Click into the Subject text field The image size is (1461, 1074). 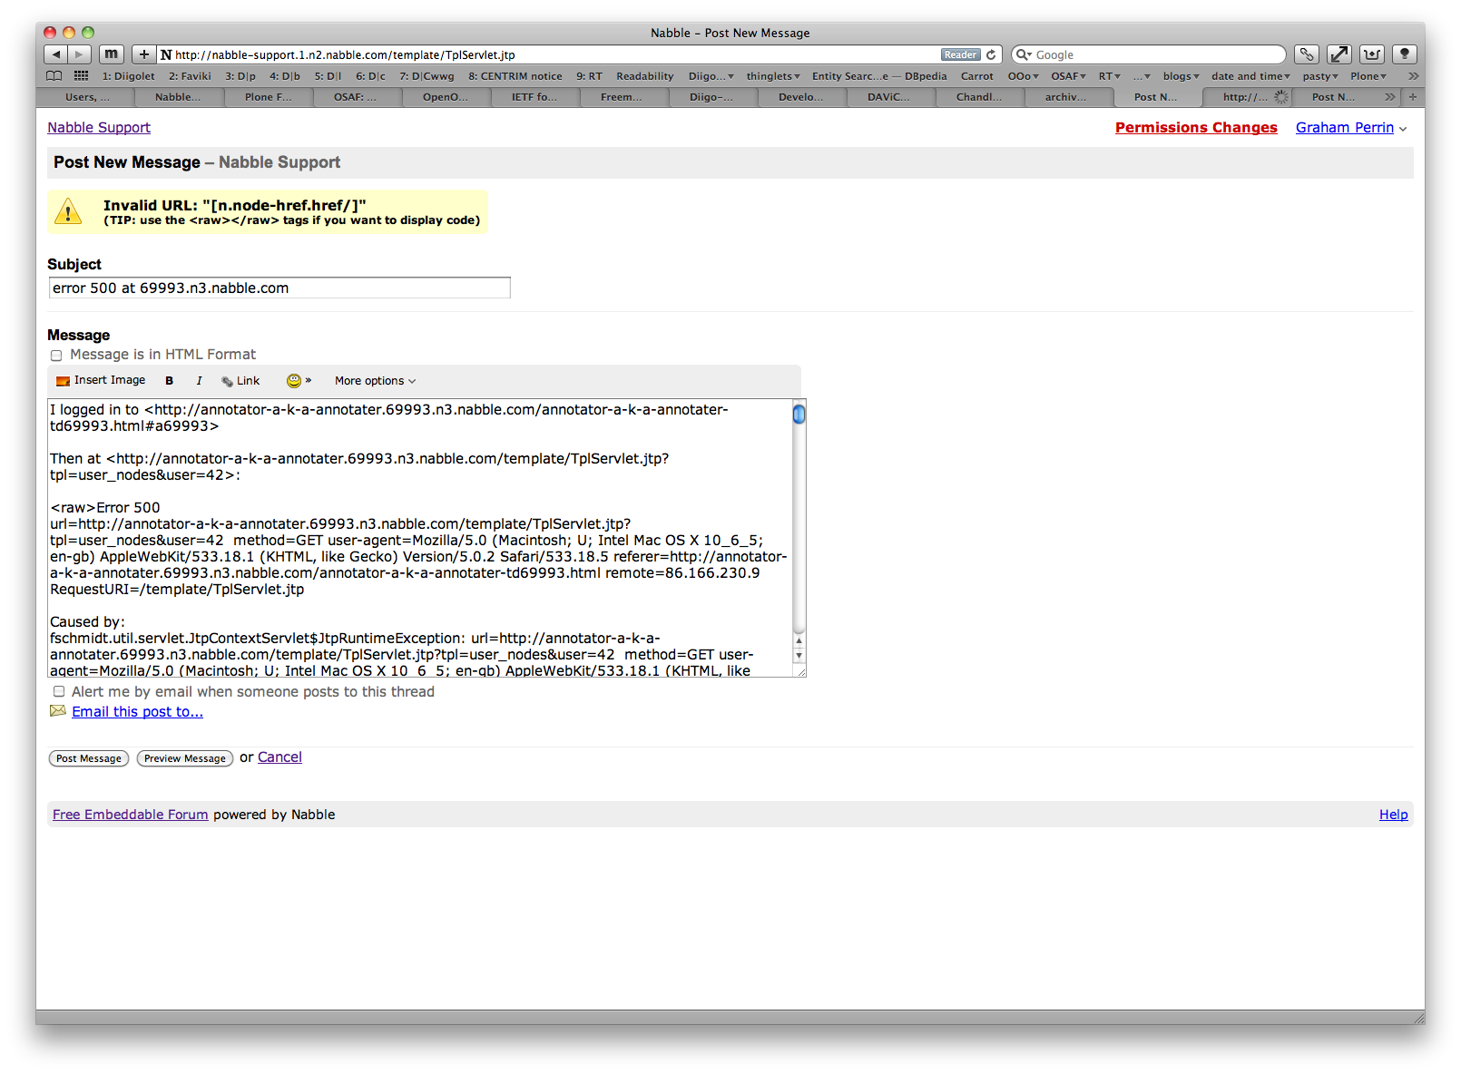coord(279,288)
